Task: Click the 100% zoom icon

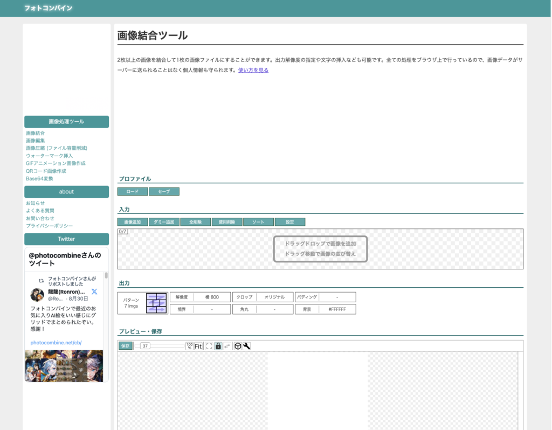Action: coord(189,346)
